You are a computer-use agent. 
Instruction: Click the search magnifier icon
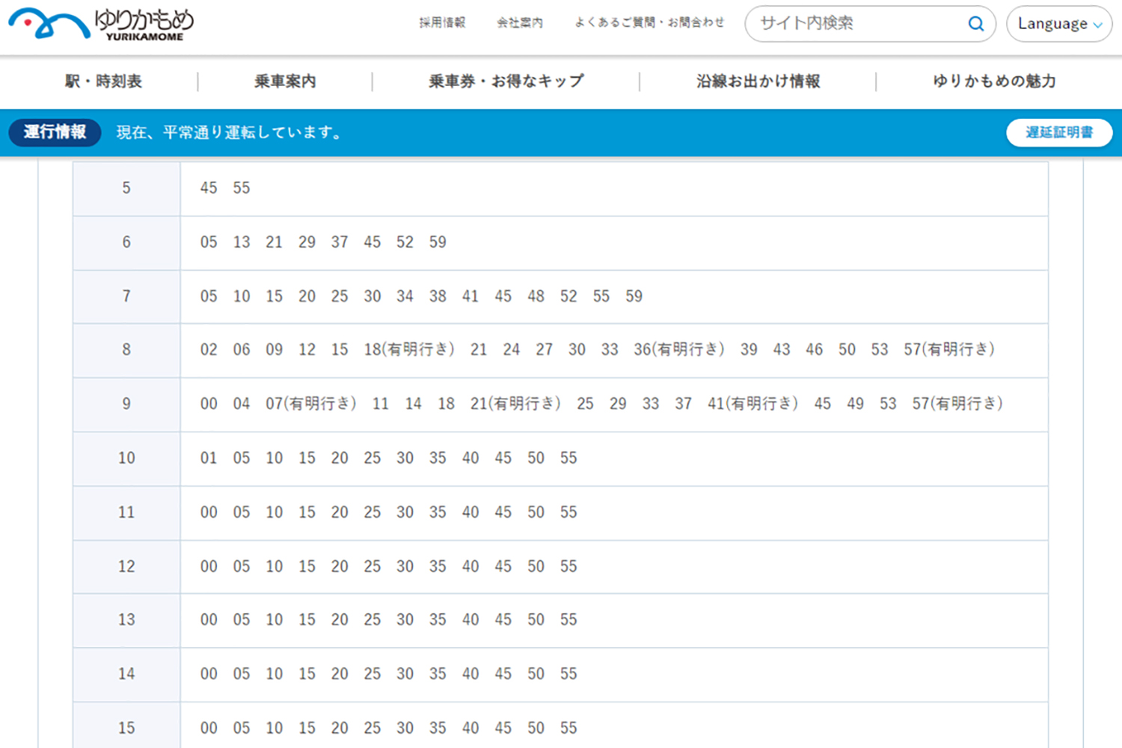[975, 23]
